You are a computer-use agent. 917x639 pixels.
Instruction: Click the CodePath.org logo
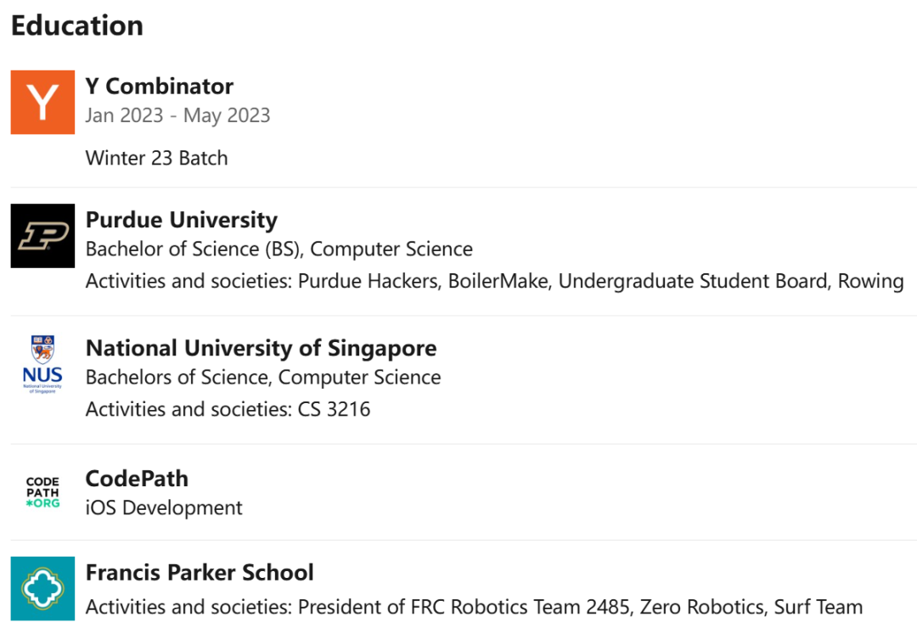[x=42, y=492]
